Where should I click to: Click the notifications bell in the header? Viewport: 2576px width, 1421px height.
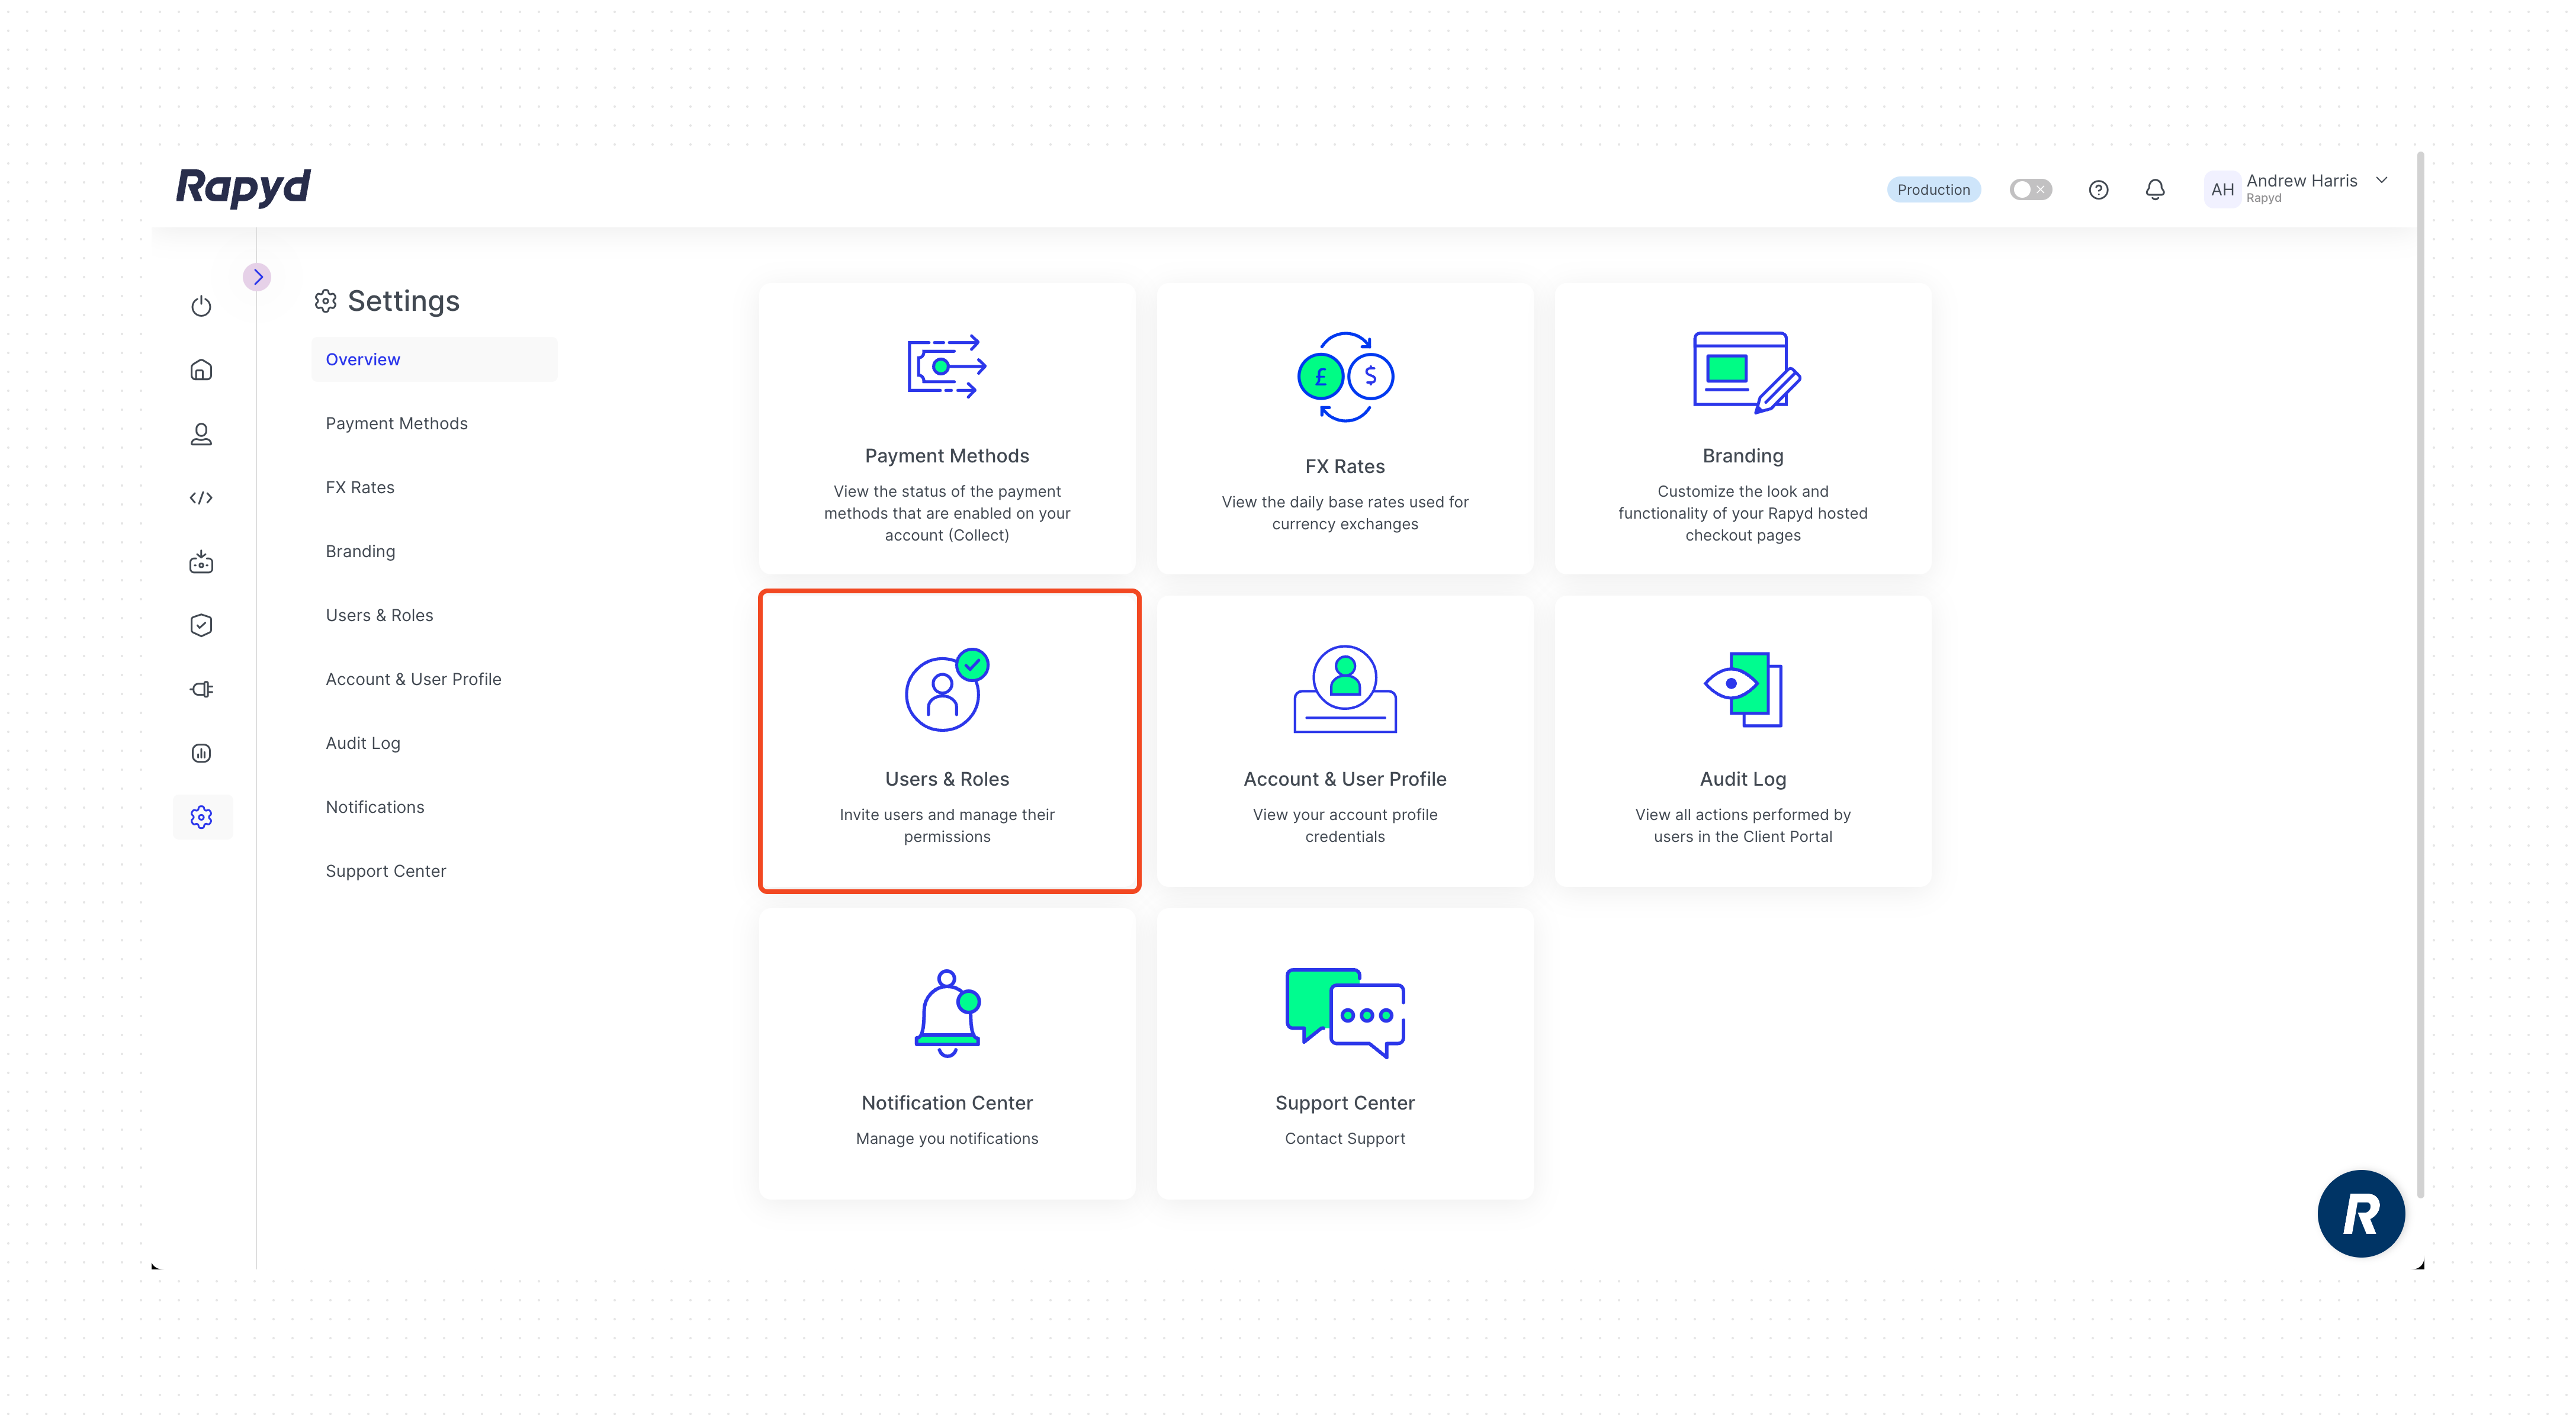coord(2155,190)
